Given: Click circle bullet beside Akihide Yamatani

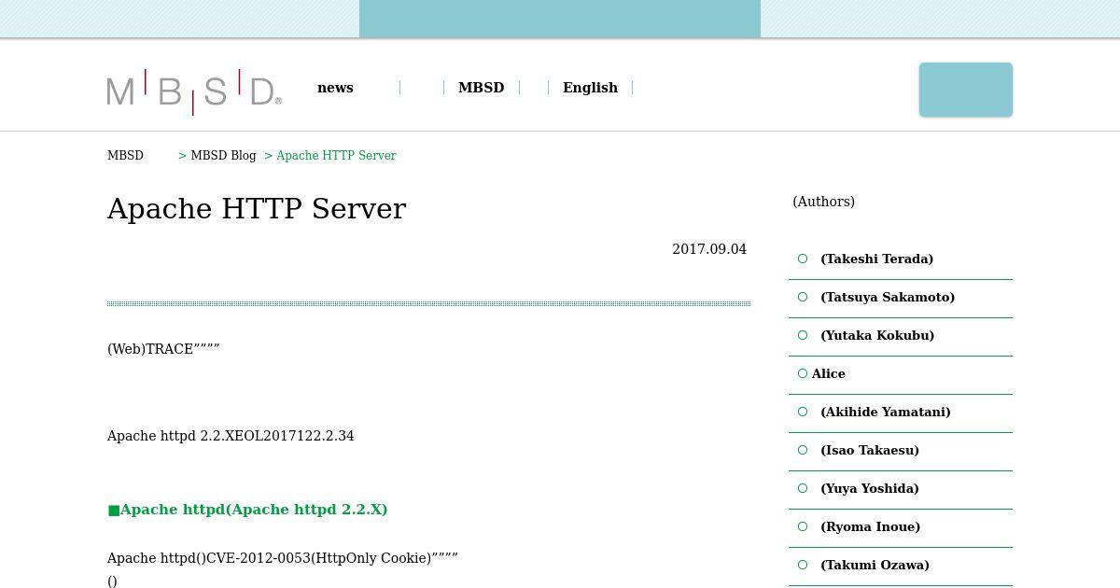Looking at the screenshot, I should point(803,412).
